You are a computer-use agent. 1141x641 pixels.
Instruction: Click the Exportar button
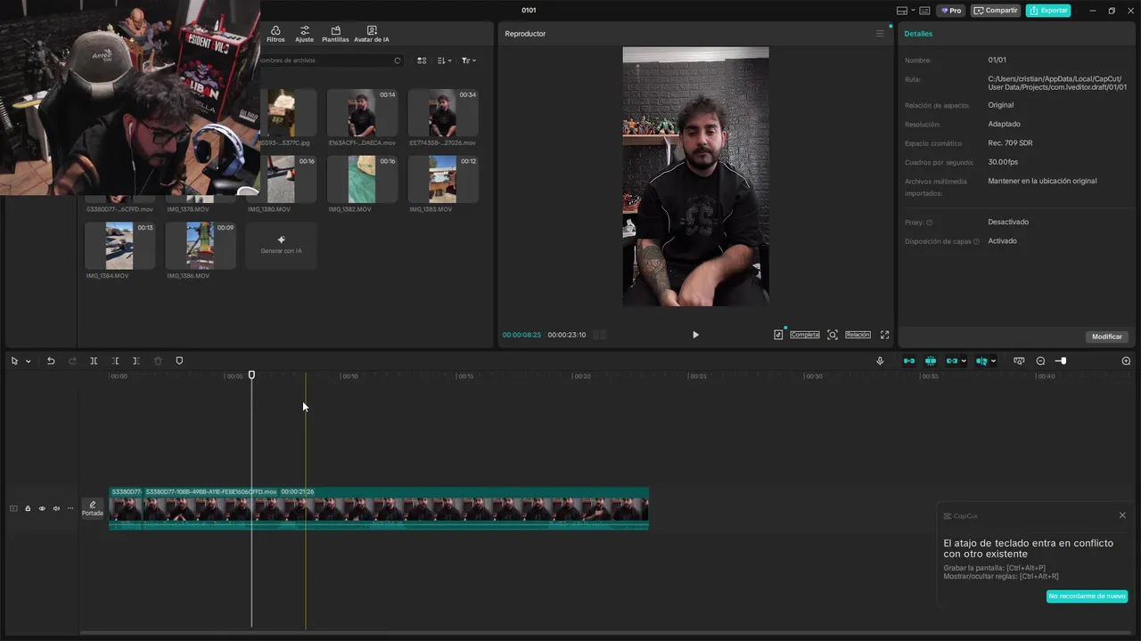click(1048, 11)
